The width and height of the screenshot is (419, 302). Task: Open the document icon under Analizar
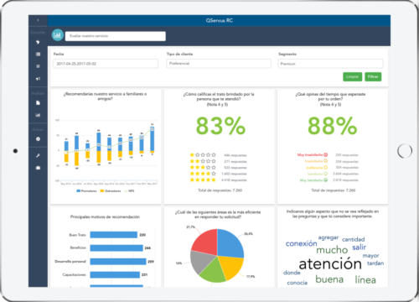coord(38,103)
